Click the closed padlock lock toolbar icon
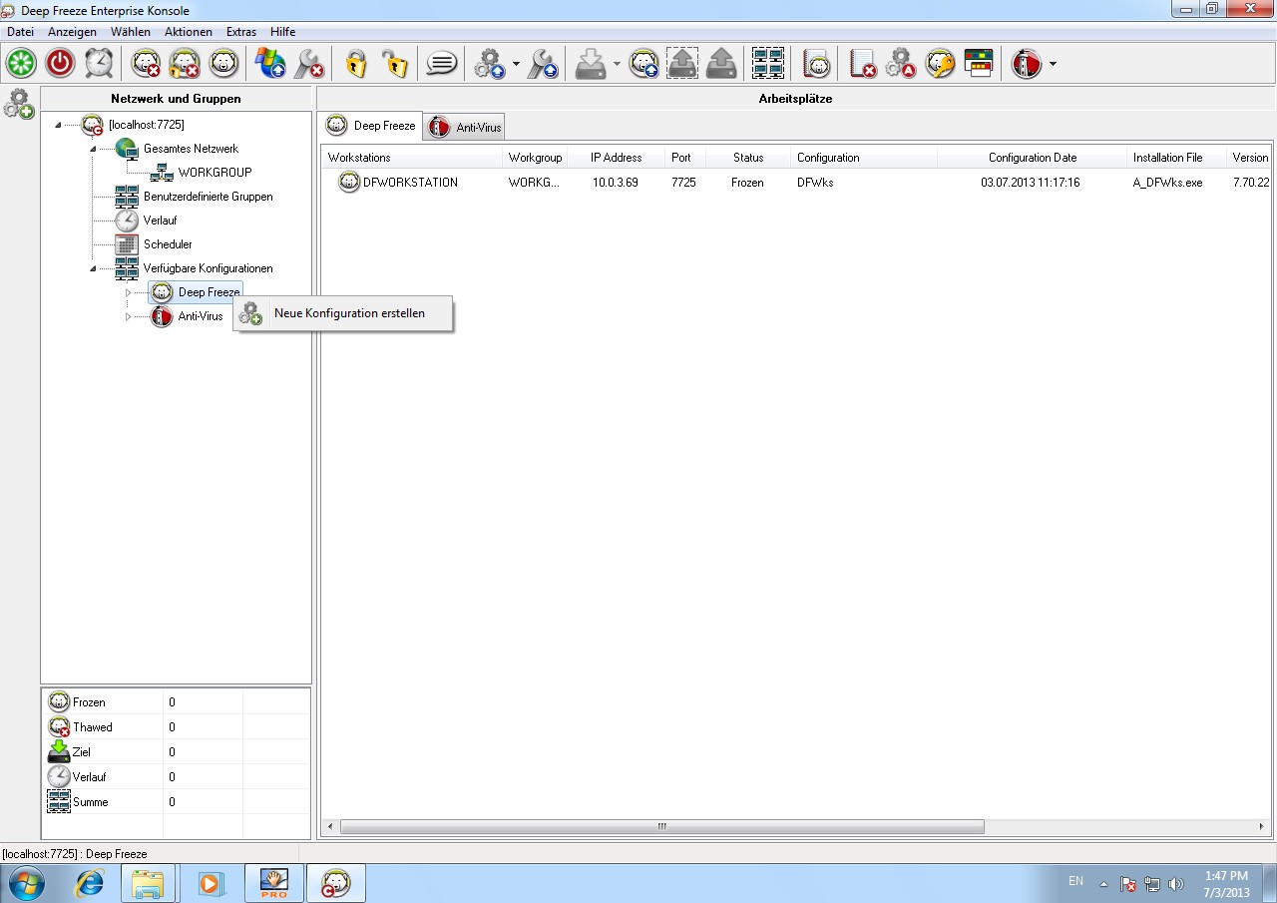This screenshot has height=903, width=1277. [356, 64]
